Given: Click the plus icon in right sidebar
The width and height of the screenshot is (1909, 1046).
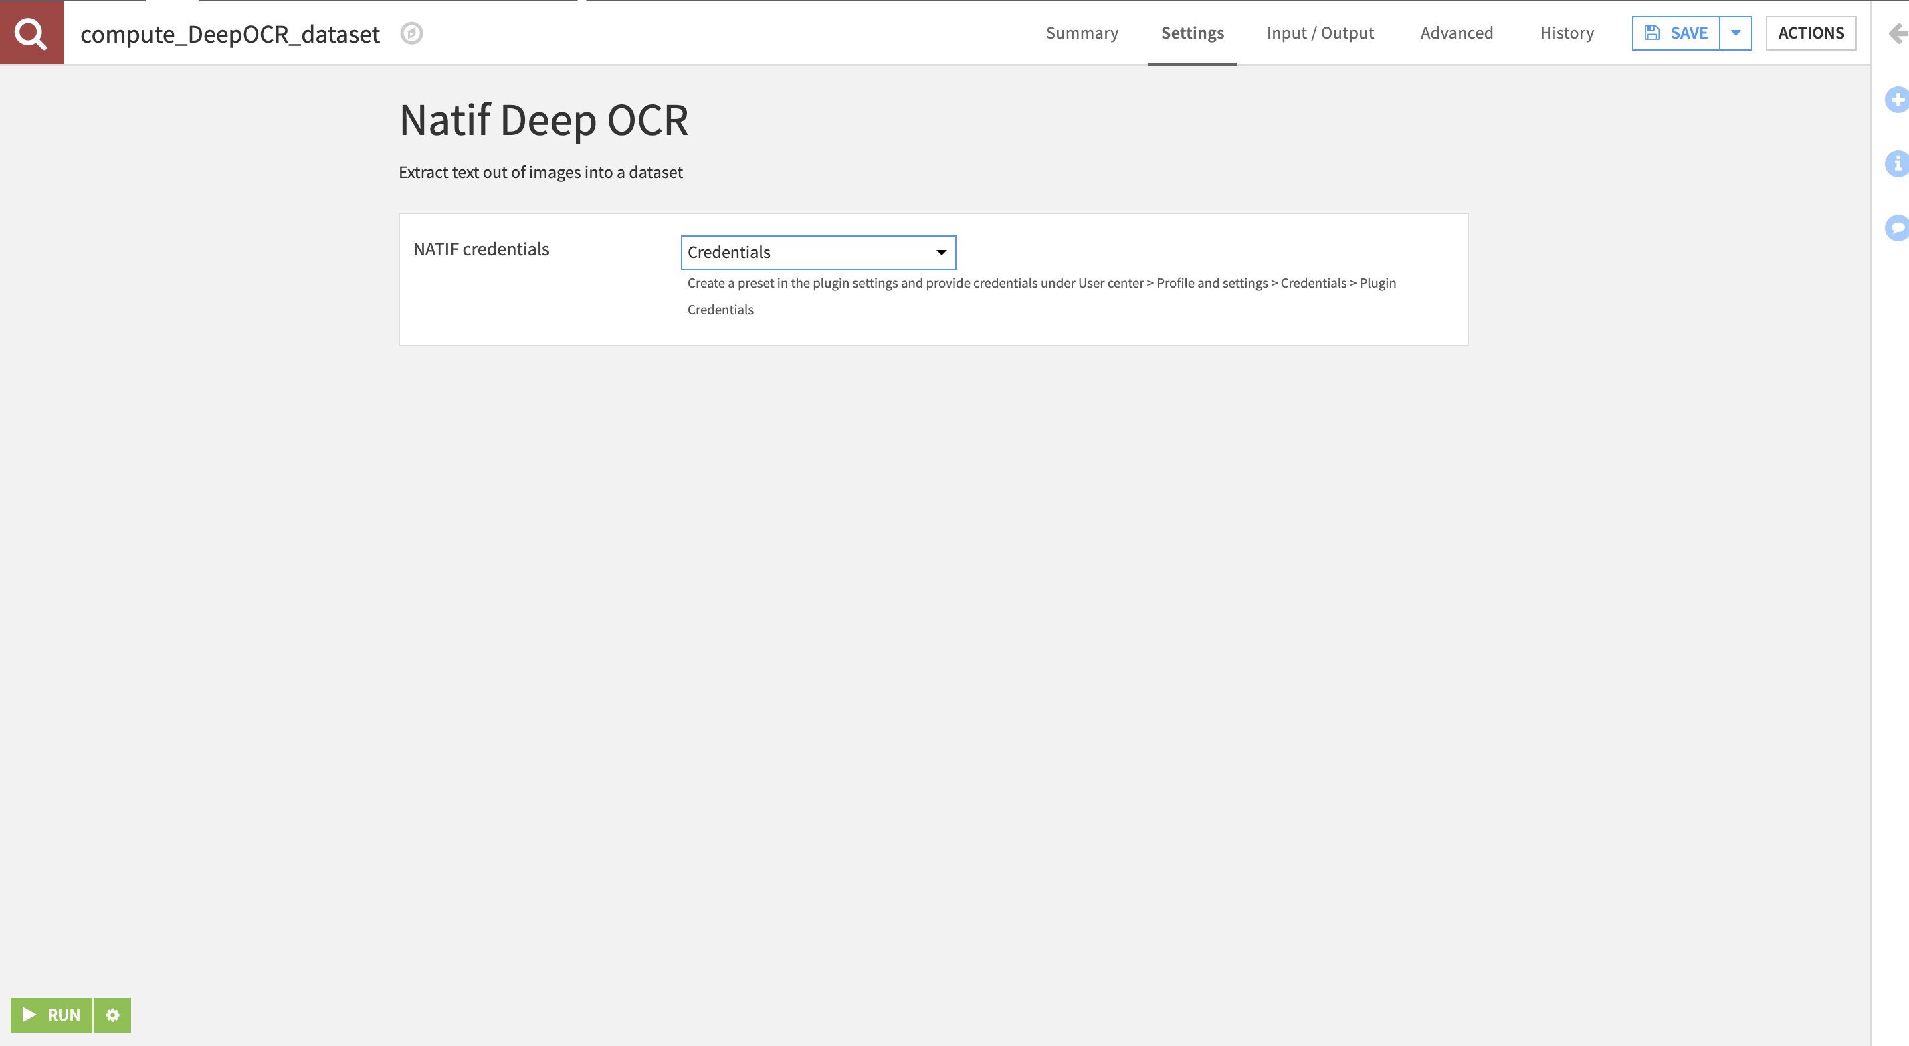Looking at the screenshot, I should click(x=1897, y=99).
